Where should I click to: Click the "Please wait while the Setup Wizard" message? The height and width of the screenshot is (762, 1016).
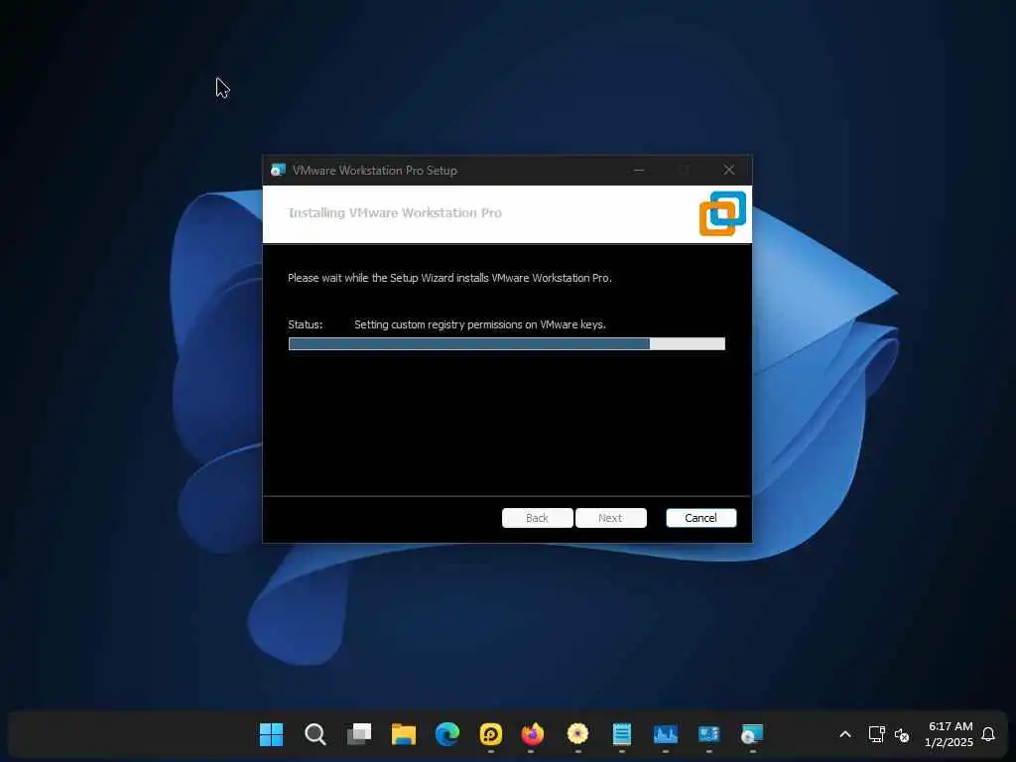pos(449,278)
